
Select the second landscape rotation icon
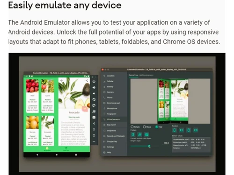pyautogui.click(x=196, y=130)
